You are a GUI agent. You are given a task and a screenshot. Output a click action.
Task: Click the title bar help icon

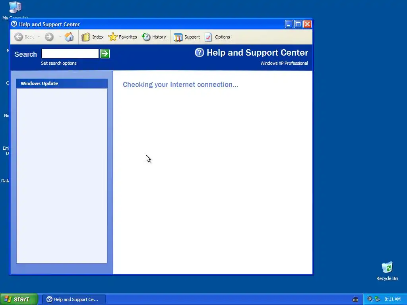(x=14, y=24)
